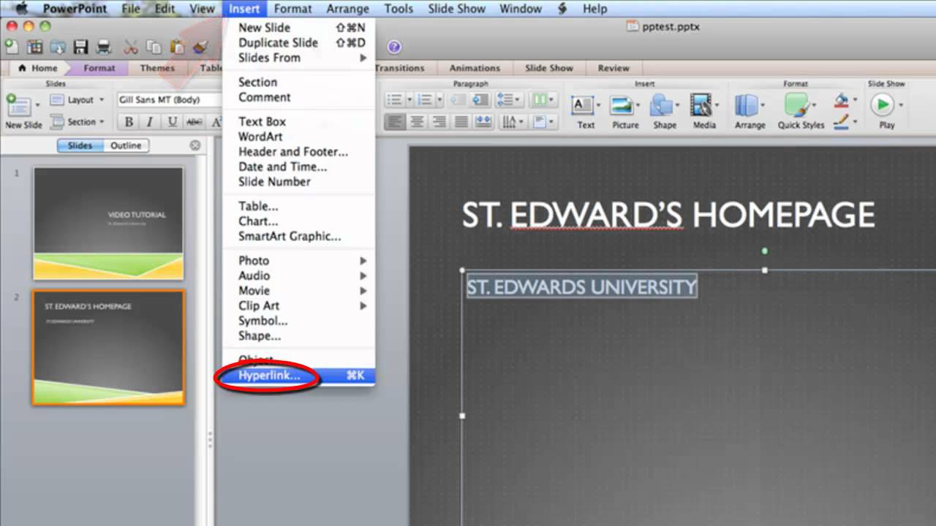The image size is (936, 526).
Task: Save the presentation with the floppy icon
Action: click(80, 47)
